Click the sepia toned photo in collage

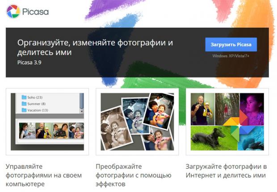pyautogui.click(x=116, y=128)
